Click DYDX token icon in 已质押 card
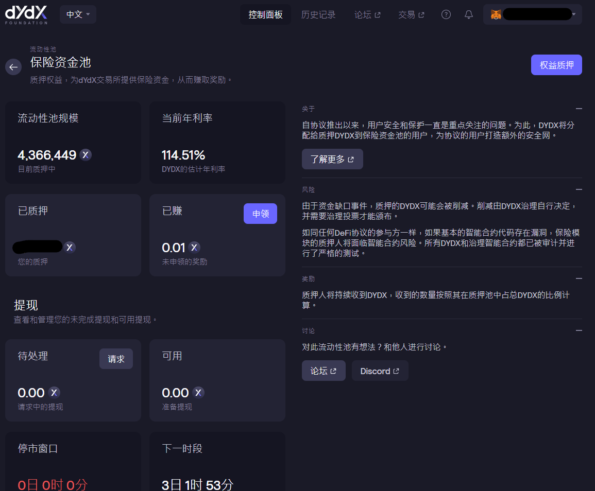Screen dimensions: 595x491 [70, 247]
